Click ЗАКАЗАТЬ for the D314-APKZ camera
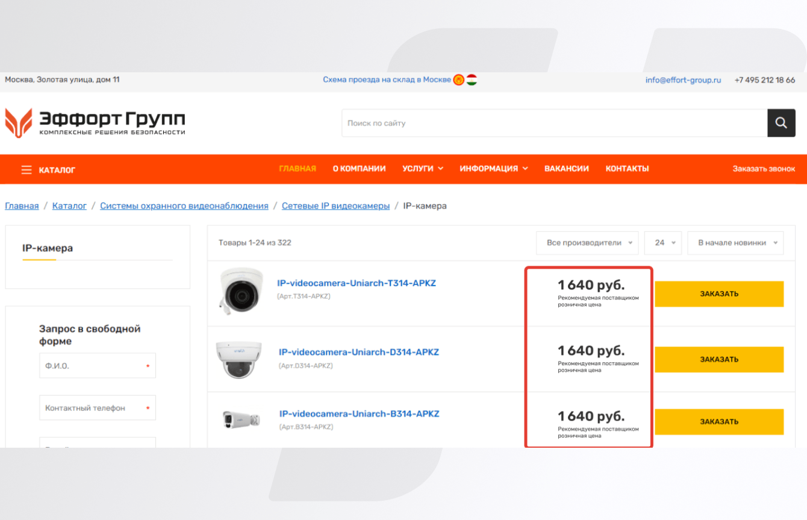The image size is (807, 520). tap(719, 360)
